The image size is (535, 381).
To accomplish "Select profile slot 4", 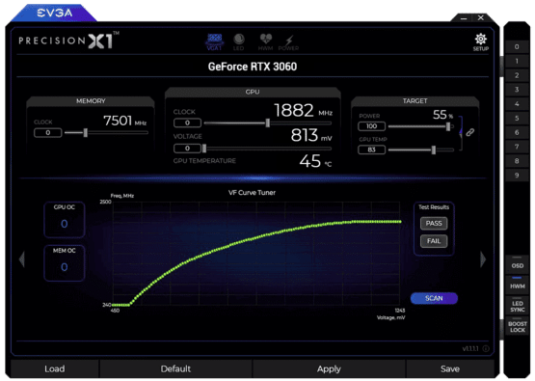I will tap(517, 104).
